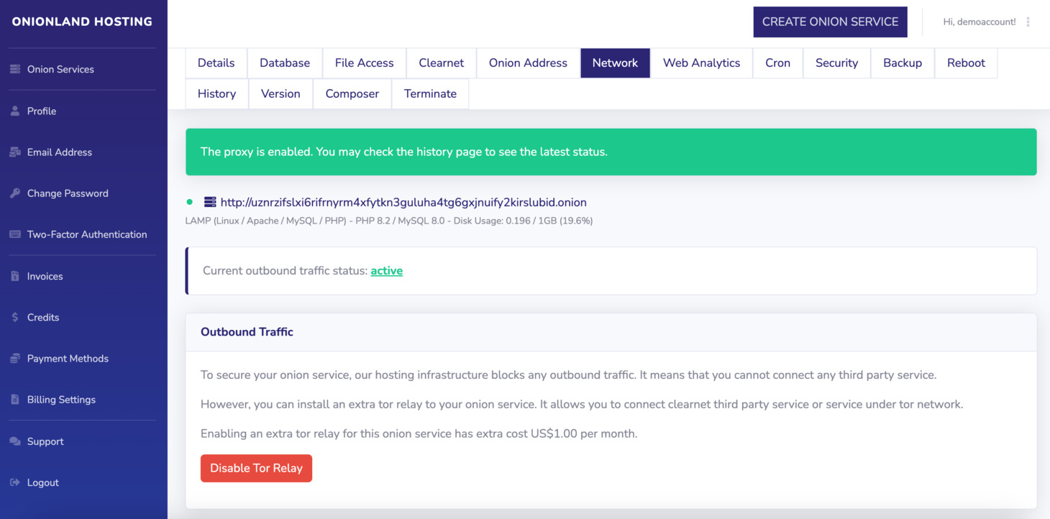Open the History tab
This screenshot has height=519, width=1050.
pyautogui.click(x=216, y=93)
